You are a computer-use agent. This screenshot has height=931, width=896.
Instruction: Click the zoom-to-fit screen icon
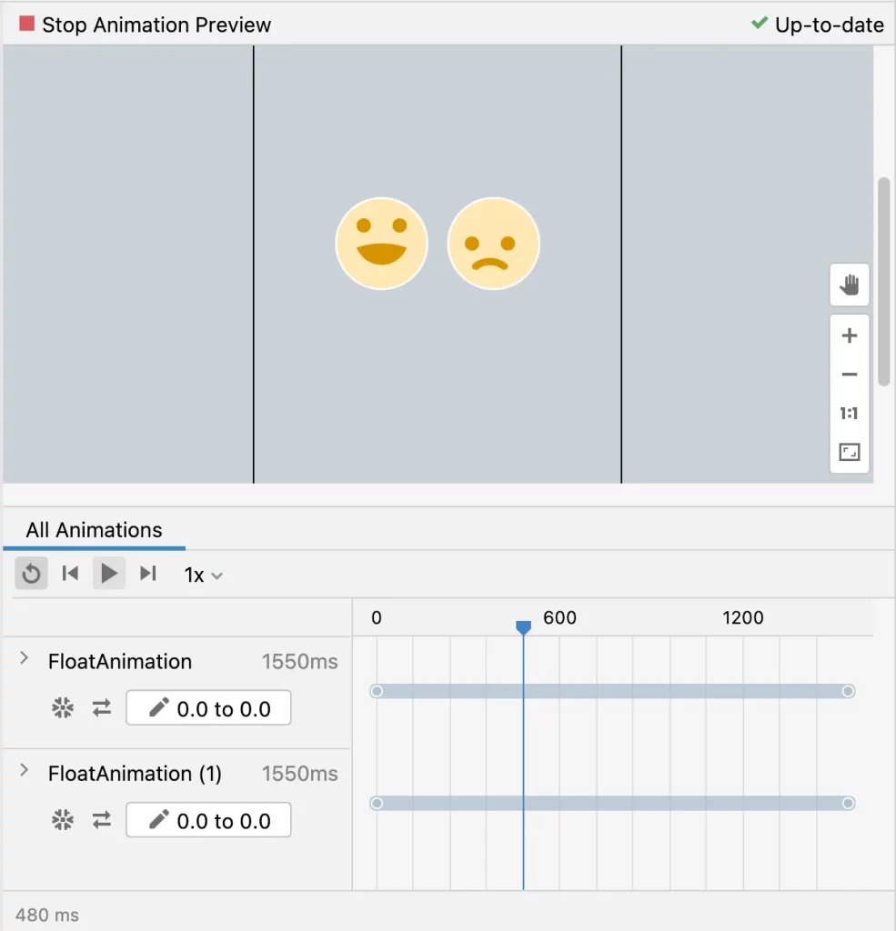point(850,452)
